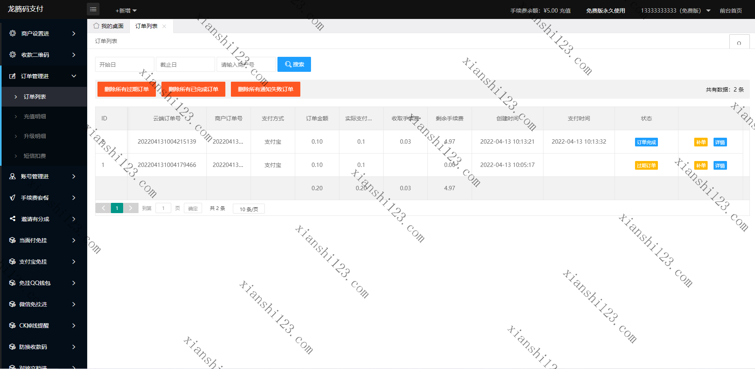
Task: Click the share icon beside 邀请有分成
Action: (13, 219)
